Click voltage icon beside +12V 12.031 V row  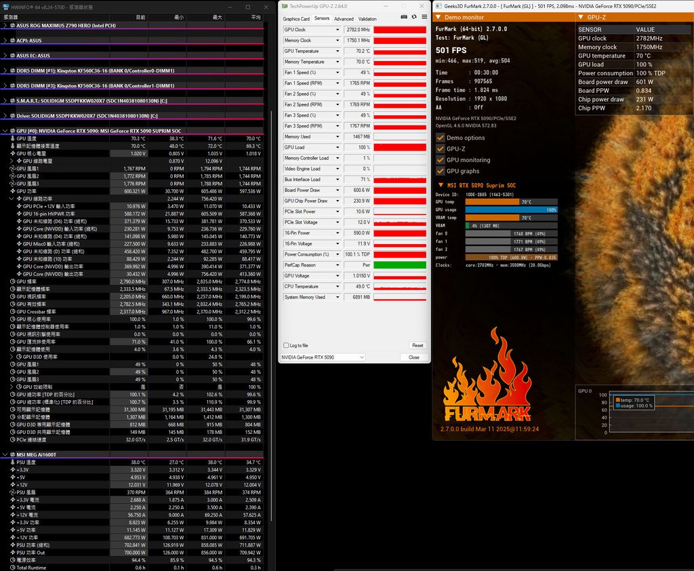click(x=13, y=485)
